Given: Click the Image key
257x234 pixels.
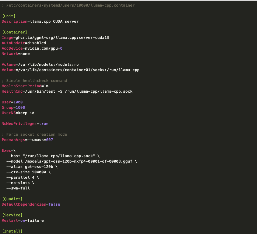Looking at the screenshot, I should coord(7,38).
